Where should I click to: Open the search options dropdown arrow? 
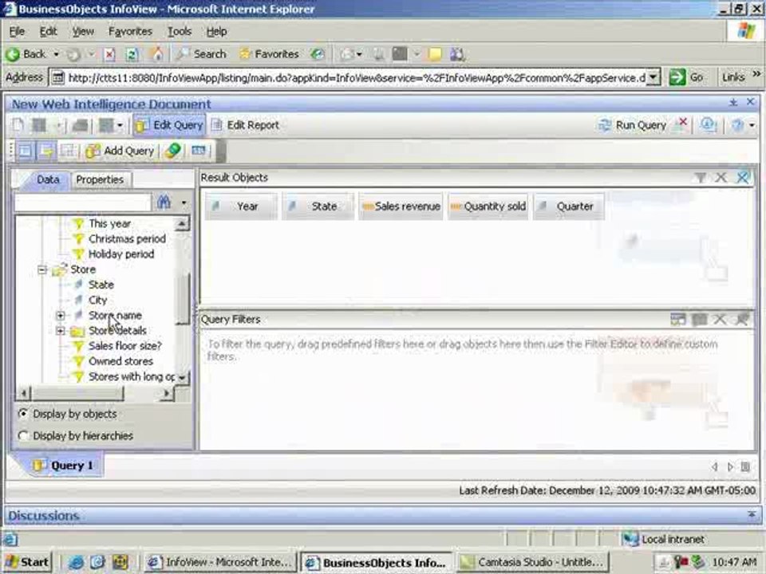point(184,202)
